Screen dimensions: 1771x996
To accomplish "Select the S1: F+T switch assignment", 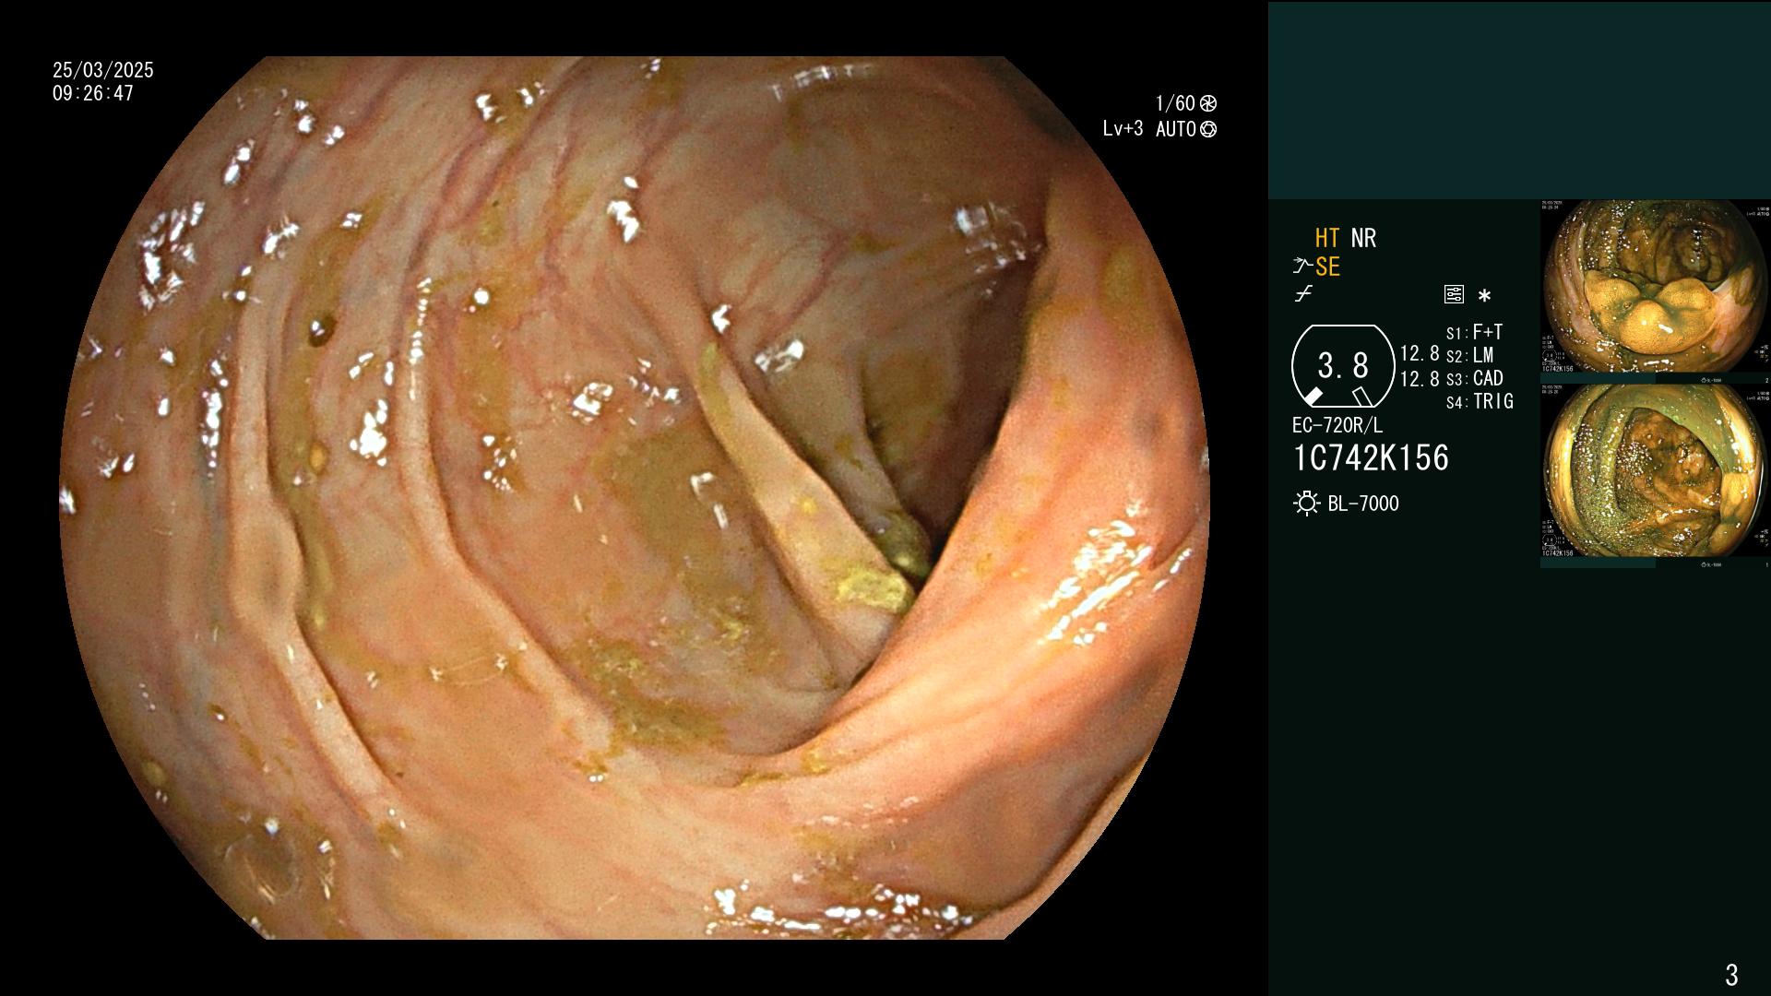I will (1475, 332).
